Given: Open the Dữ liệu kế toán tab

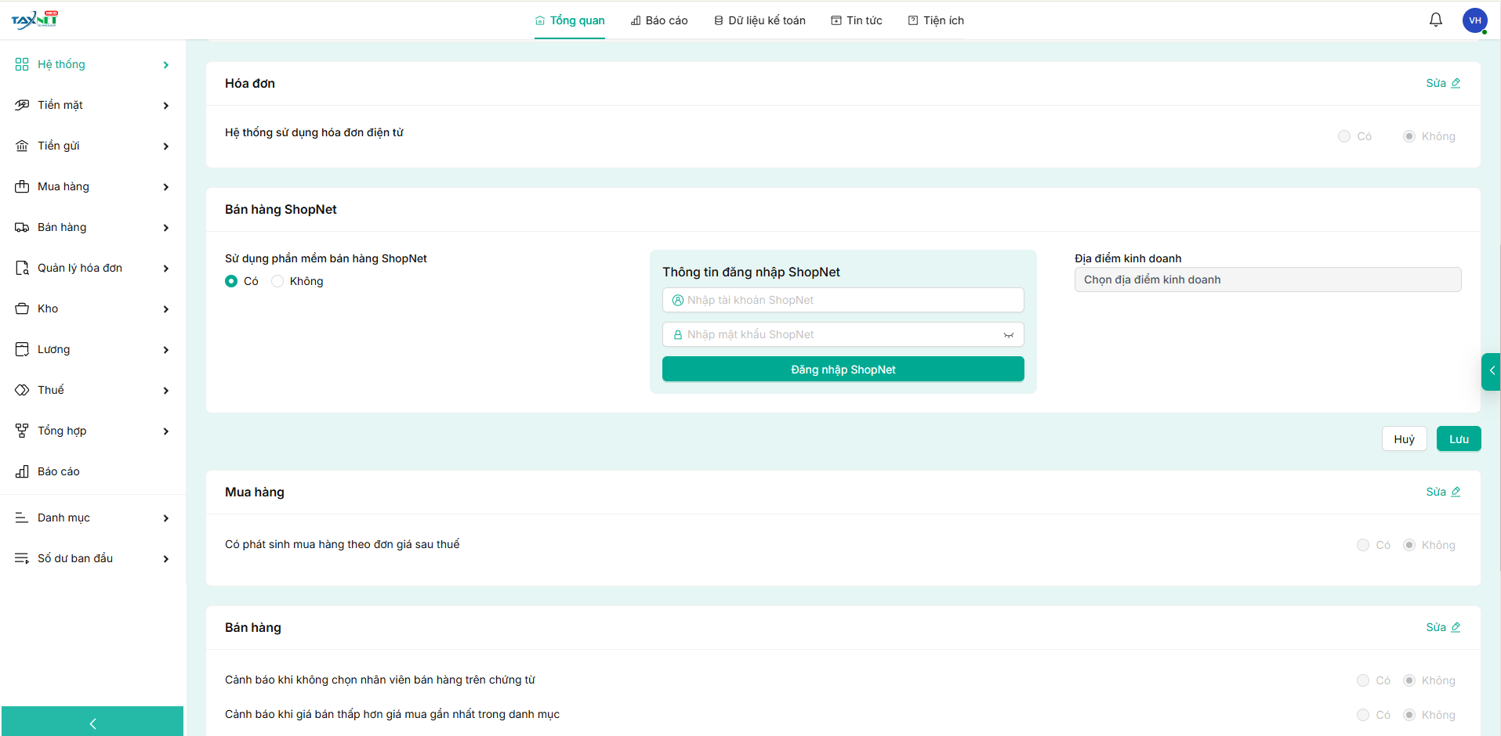Looking at the screenshot, I should tap(760, 20).
